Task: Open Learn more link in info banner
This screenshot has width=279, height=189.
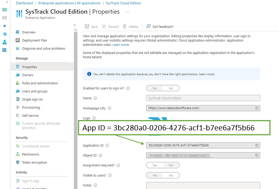Action: click(x=207, y=74)
